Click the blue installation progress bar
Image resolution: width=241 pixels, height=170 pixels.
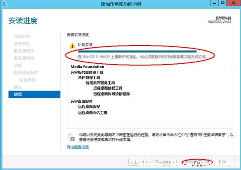click(x=137, y=52)
